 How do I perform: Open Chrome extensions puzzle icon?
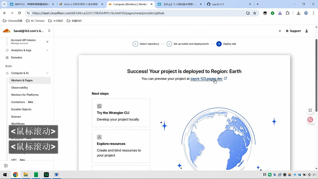tap(287, 13)
